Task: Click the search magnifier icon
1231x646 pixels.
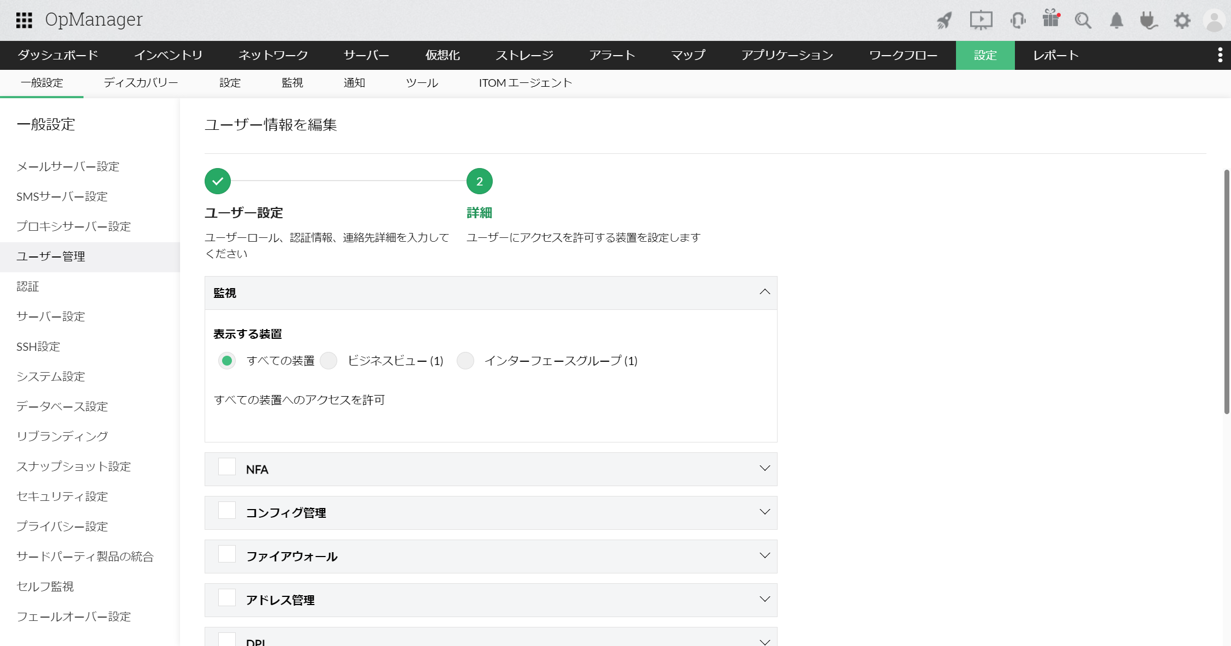Action: [1083, 21]
